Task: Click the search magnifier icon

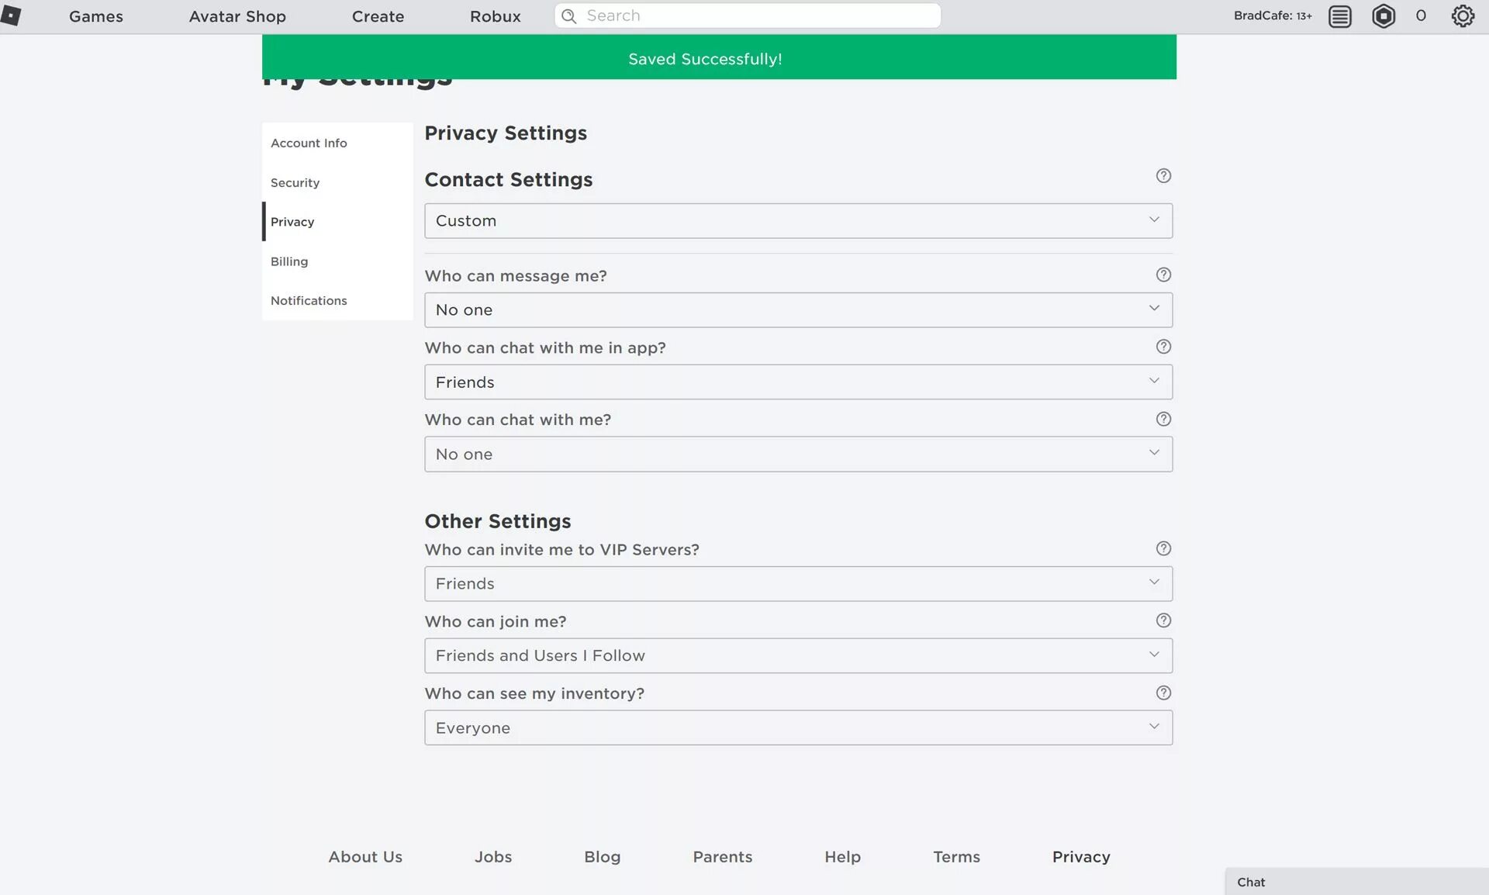Action: [570, 16]
